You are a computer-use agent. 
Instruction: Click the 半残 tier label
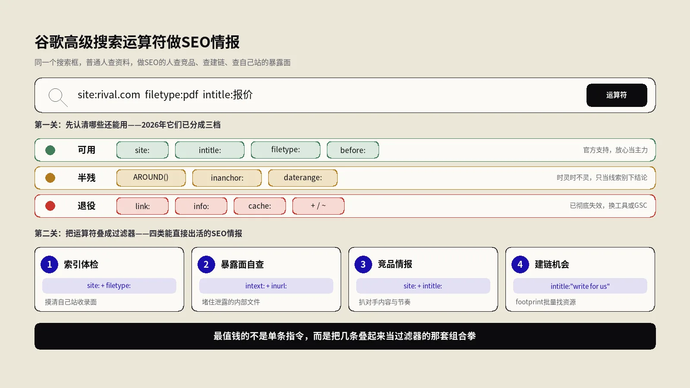(86, 178)
